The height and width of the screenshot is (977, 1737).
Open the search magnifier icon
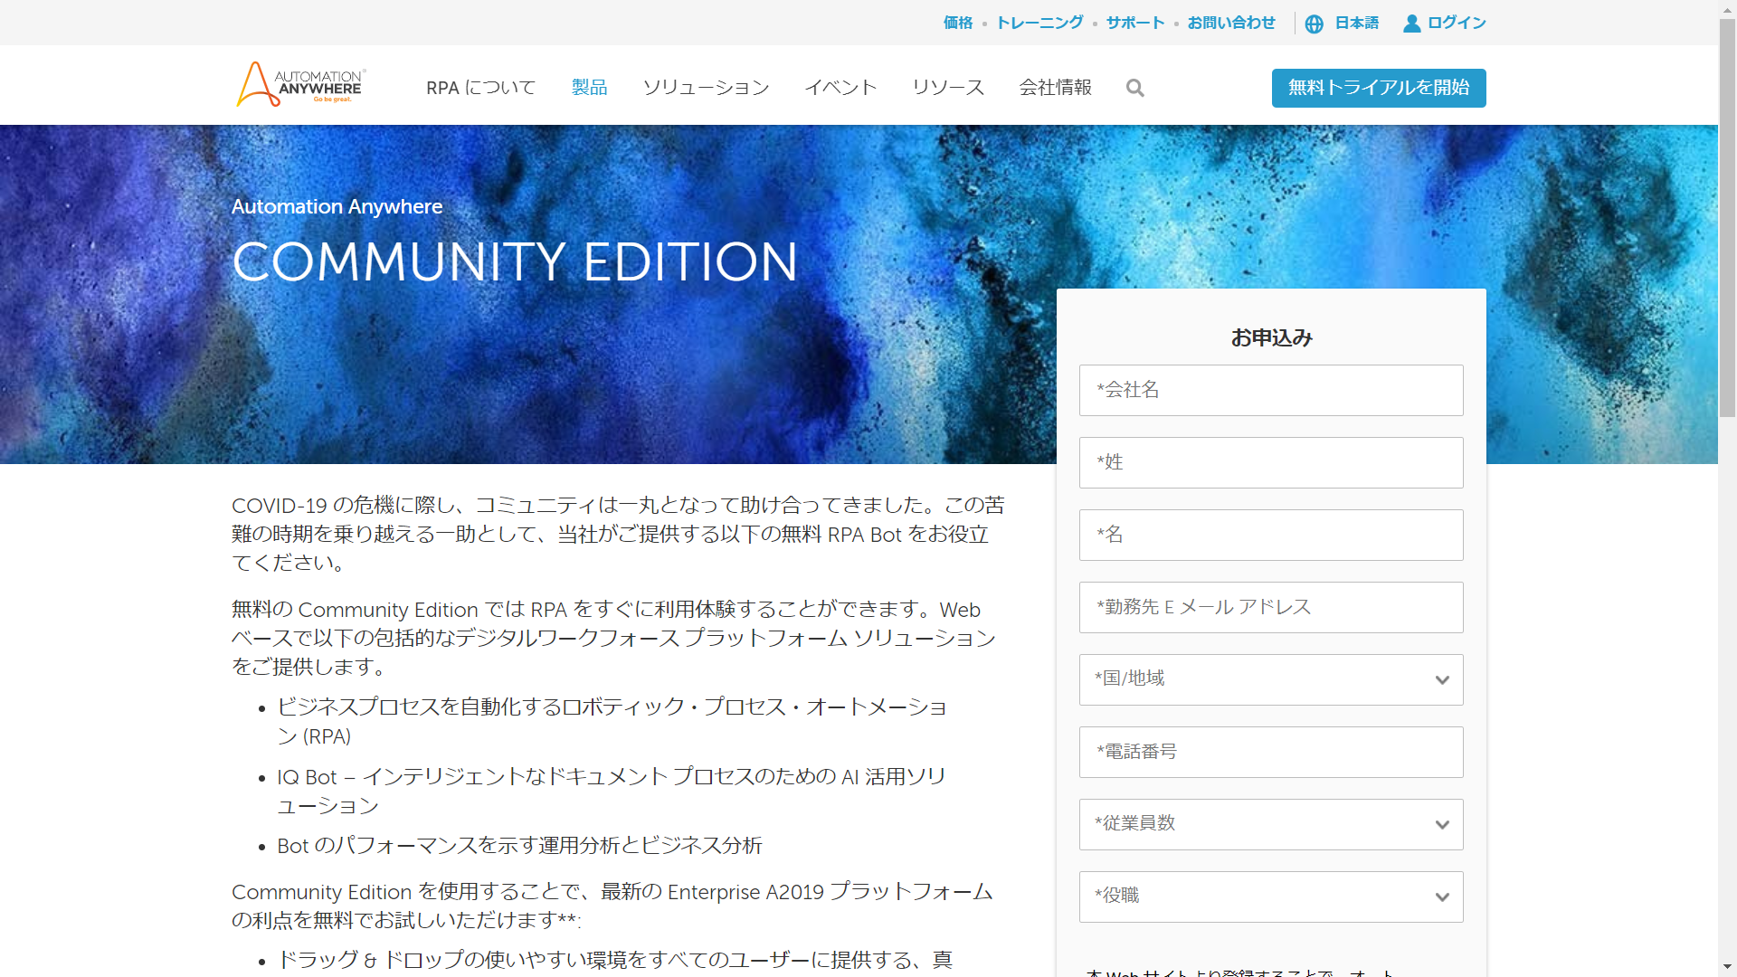point(1135,88)
